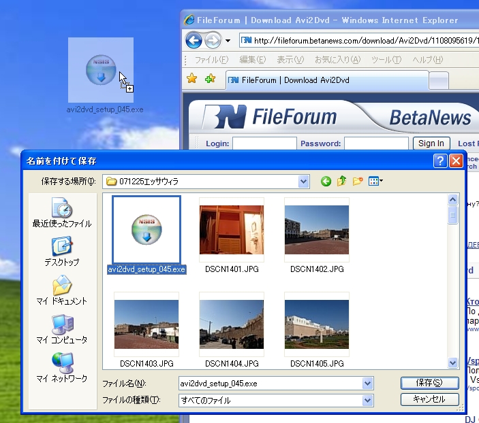Open a new blank tab in Internet Explorer

[x=438, y=81]
